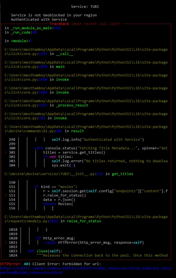Select the "_run_code:88" line
Viewport: 176px width, 278px height.
tap(21, 32)
